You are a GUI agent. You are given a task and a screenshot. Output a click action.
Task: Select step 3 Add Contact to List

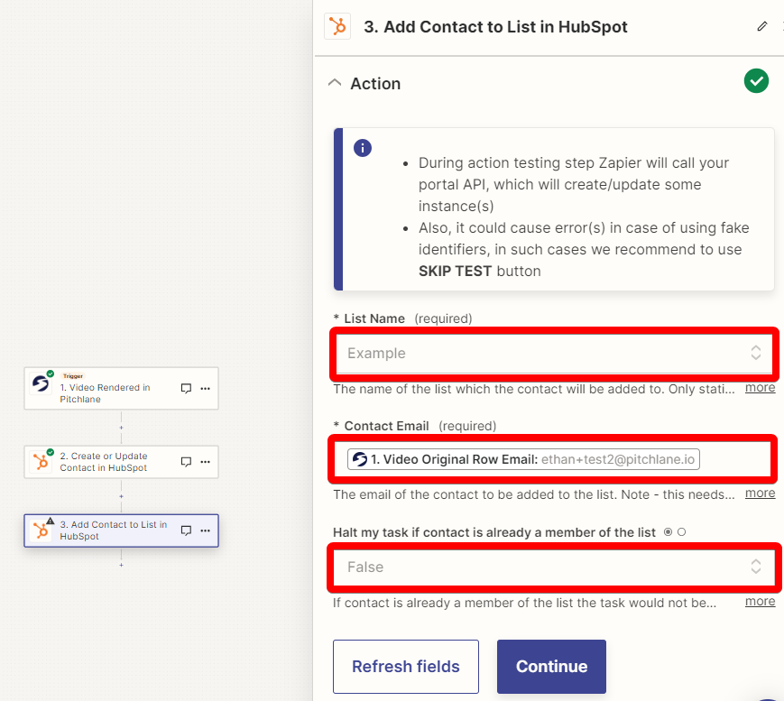click(x=122, y=530)
